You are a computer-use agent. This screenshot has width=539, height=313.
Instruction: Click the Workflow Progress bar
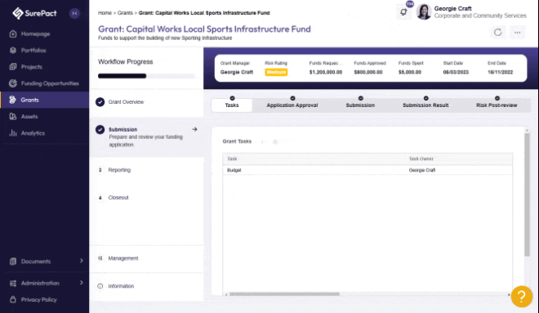pos(146,76)
